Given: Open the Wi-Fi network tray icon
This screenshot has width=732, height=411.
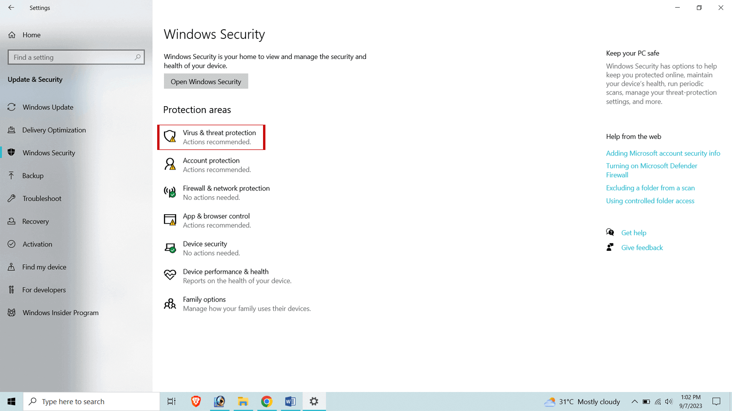Looking at the screenshot, I should point(658,402).
